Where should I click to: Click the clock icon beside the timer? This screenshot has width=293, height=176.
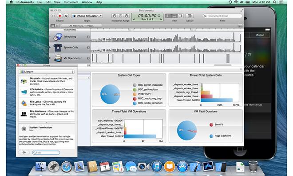[159, 16]
